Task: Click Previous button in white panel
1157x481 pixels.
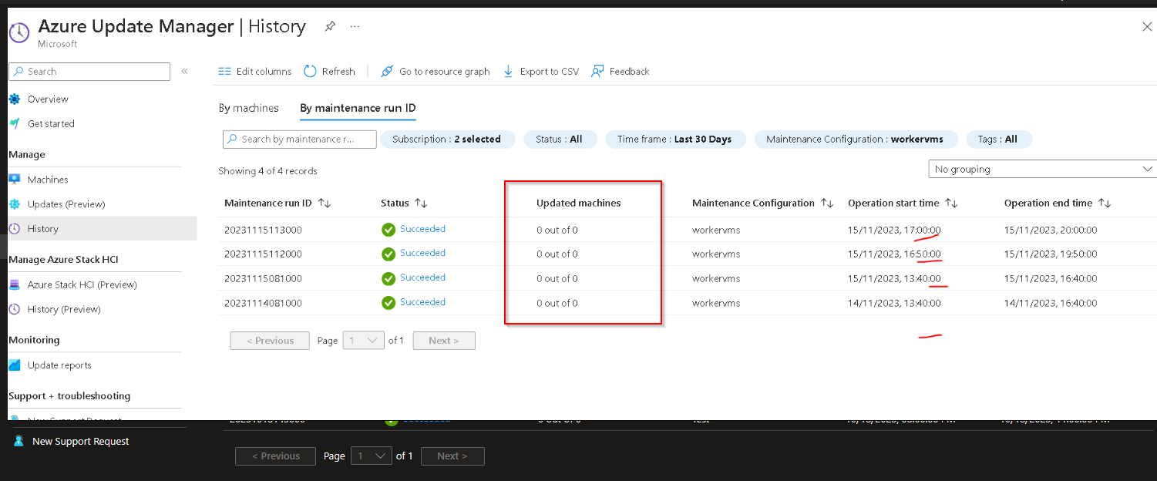Action: (x=270, y=341)
